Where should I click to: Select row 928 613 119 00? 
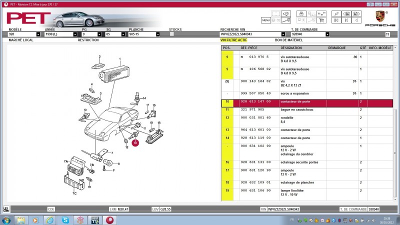coord(307,140)
